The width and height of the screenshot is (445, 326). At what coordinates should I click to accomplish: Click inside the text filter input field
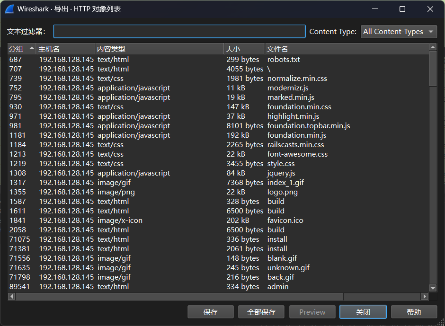179,31
